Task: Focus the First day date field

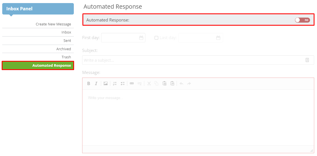Action: pyautogui.click(x=123, y=38)
